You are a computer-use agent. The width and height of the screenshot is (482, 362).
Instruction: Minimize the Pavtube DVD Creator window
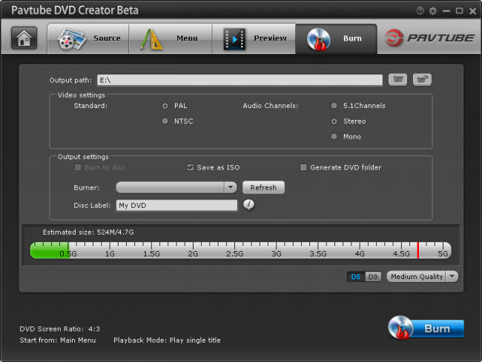pos(446,11)
